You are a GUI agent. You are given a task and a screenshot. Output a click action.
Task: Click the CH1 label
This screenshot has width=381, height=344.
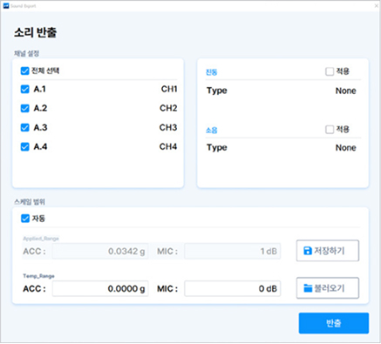(169, 89)
